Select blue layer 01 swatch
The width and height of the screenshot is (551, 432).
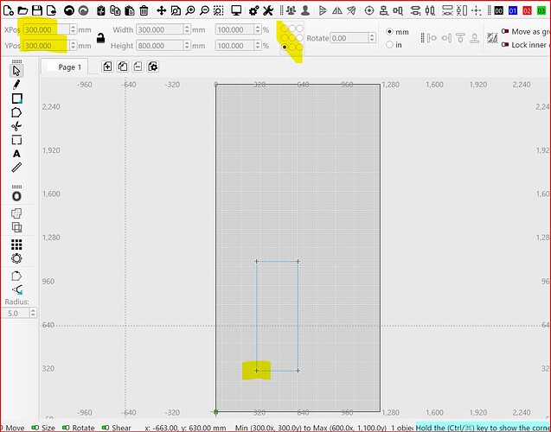(x=513, y=11)
